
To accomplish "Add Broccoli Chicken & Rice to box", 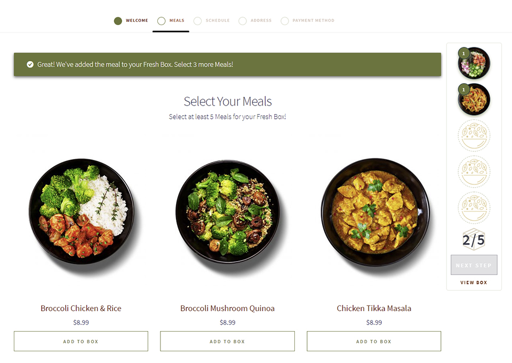I will point(81,342).
